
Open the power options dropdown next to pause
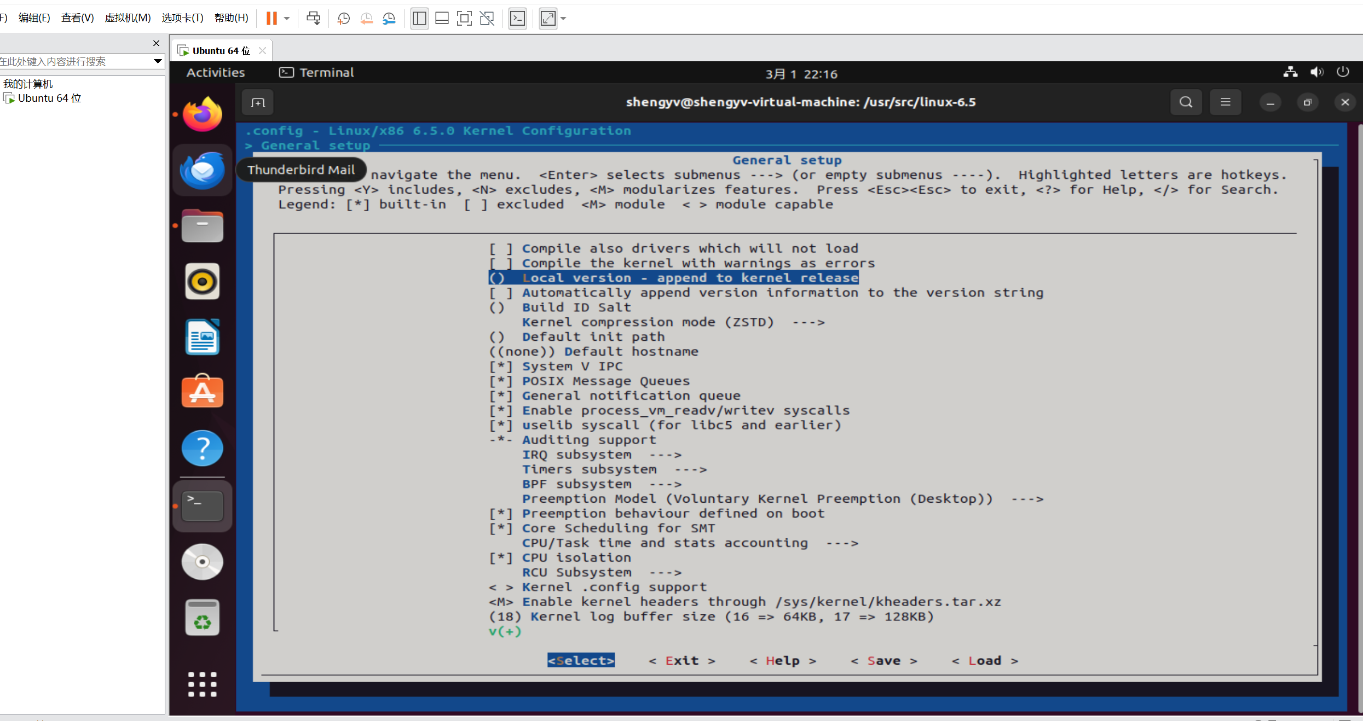point(287,19)
